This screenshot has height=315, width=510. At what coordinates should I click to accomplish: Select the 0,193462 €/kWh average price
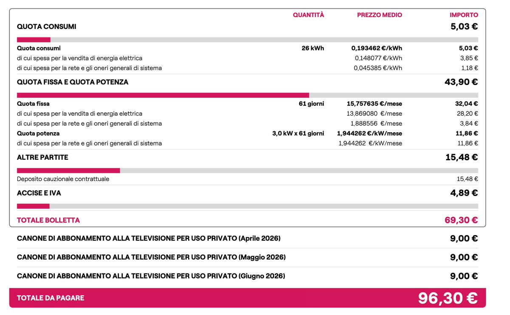[x=377, y=48]
